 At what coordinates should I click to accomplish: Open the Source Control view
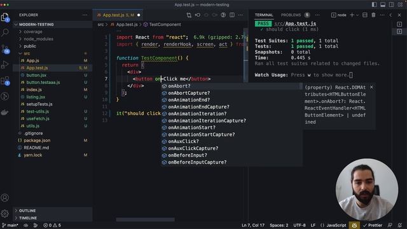tap(5, 49)
